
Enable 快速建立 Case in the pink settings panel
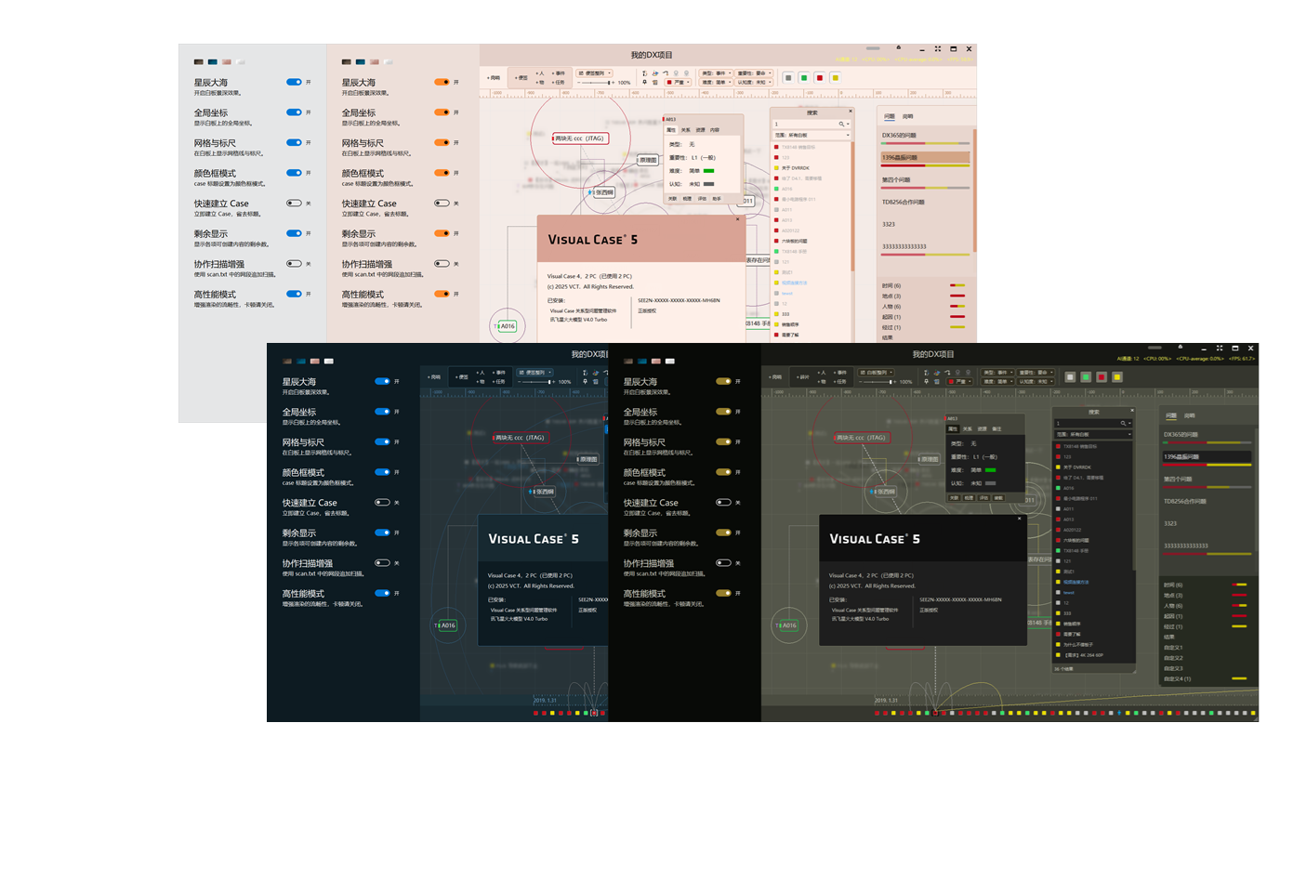442,204
